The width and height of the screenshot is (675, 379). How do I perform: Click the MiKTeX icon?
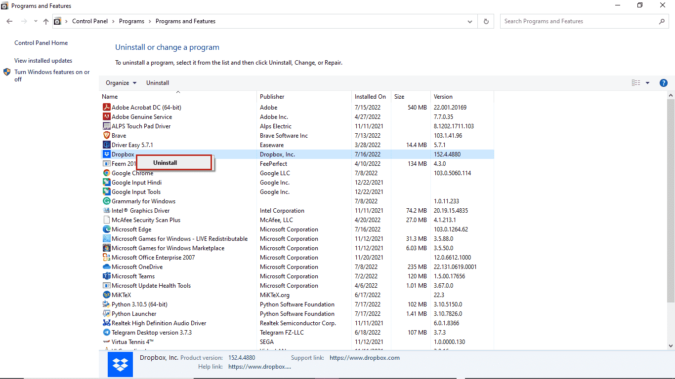106,295
